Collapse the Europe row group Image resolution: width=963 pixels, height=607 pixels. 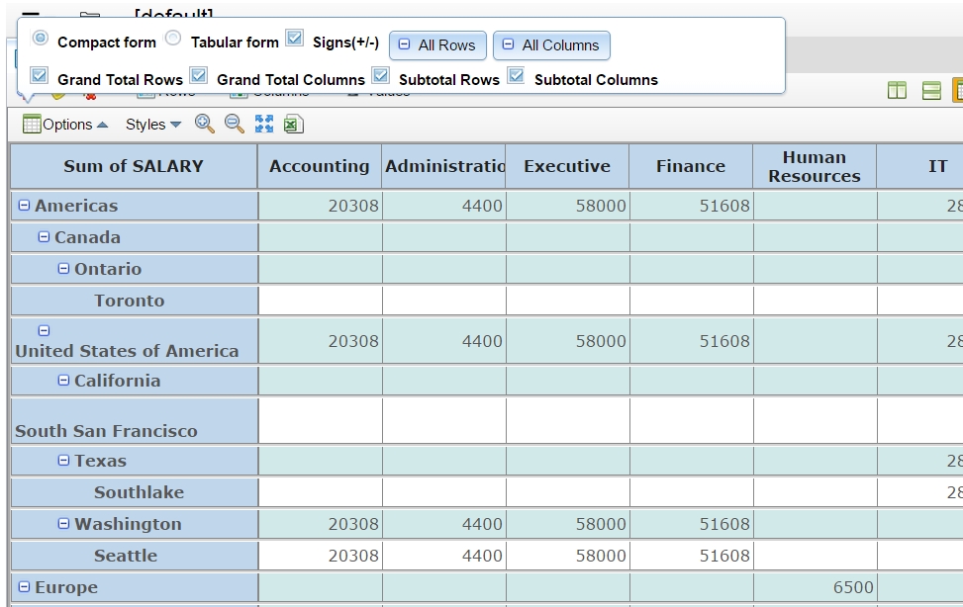[x=25, y=587]
